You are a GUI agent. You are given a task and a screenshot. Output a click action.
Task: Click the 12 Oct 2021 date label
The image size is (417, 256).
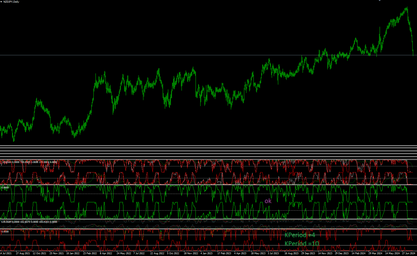pos(40,253)
